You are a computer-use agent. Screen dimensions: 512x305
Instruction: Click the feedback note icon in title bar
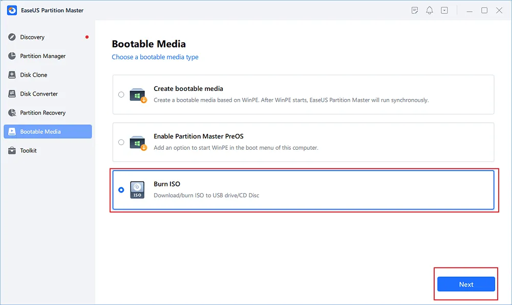tap(414, 10)
